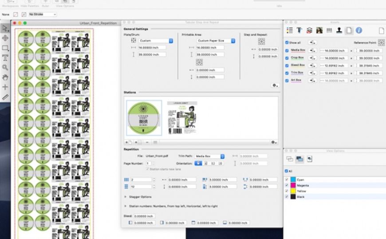
Task: Select beer label station thumbnail
Action: 144,118
